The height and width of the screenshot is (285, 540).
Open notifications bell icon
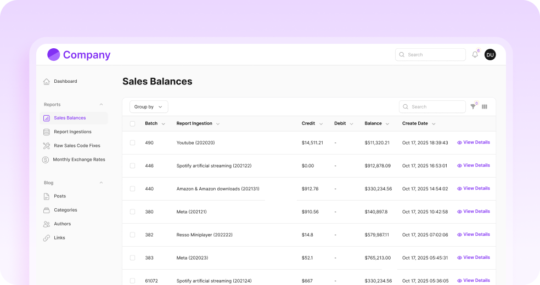[475, 54]
